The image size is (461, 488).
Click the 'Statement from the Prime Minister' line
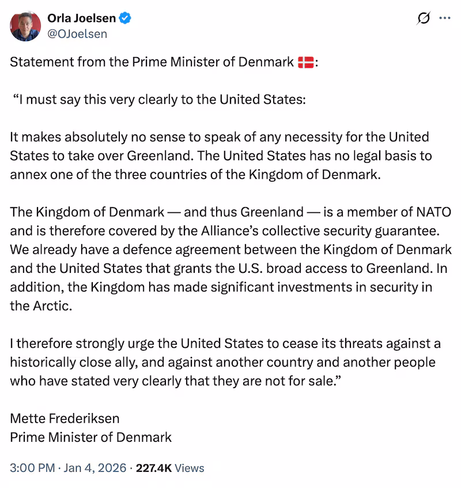(153, 62)
